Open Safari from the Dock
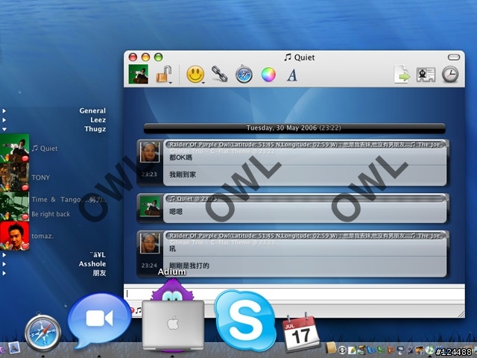 43,333
